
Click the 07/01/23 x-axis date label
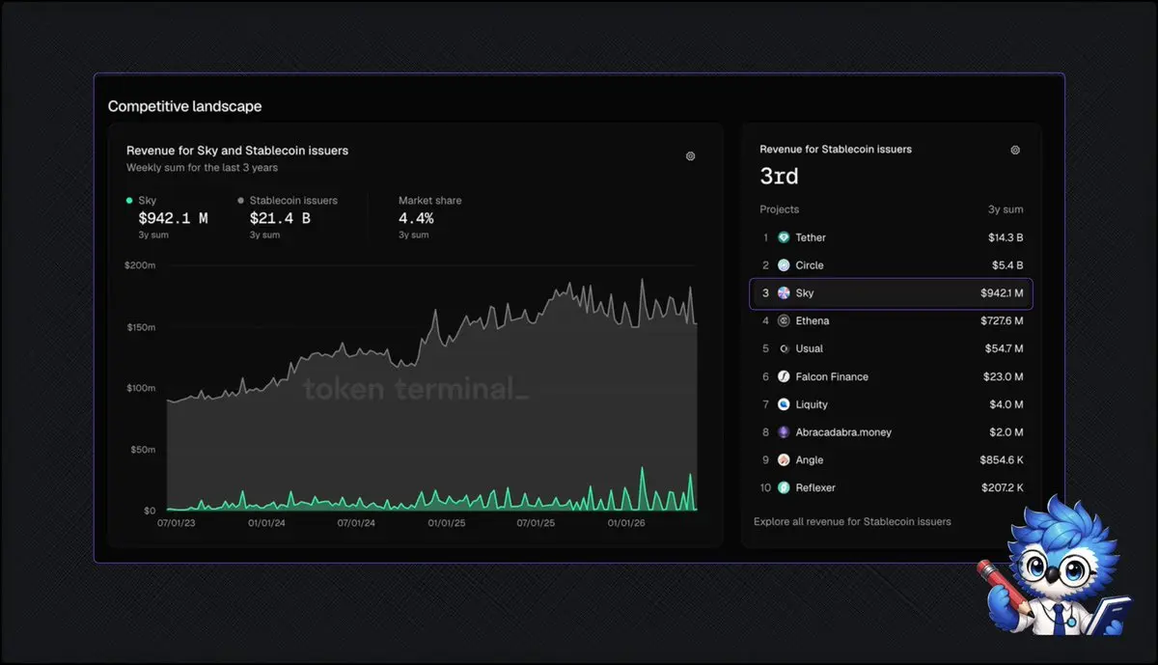click(177, 523)
